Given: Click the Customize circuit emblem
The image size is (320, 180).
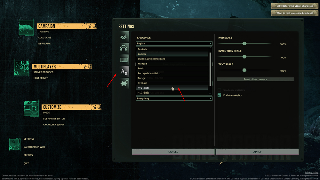Looking at the screenshot, I should point(31,109).
